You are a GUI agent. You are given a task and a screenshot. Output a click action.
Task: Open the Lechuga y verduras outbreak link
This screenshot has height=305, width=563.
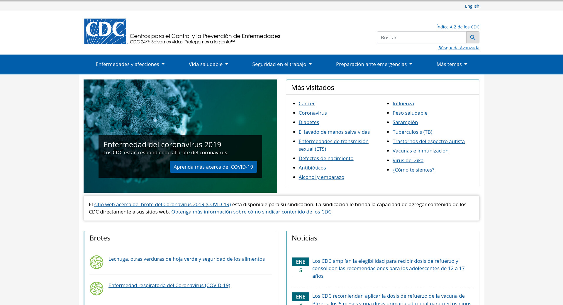coord(186,259)
